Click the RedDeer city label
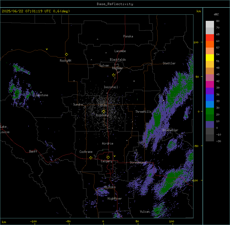 pyautogui.click(x=117, y=68)
